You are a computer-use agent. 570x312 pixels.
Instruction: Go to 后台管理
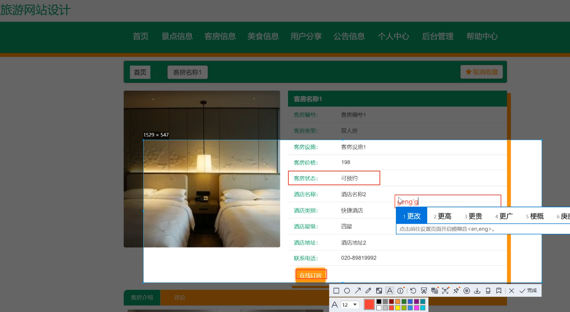[x=438, y=37]
